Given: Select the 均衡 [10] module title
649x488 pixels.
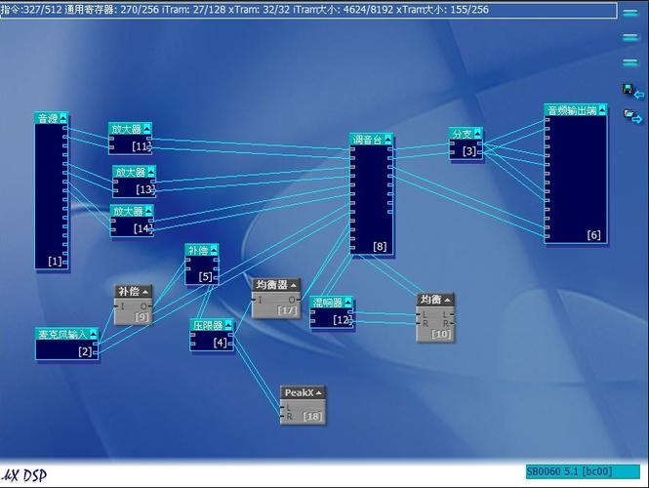Looking at the screenshot, I should (430, 300).
